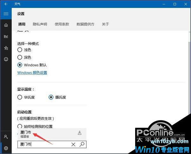
Task: Open the historical weather chart icon
Action: pos(6,36)
